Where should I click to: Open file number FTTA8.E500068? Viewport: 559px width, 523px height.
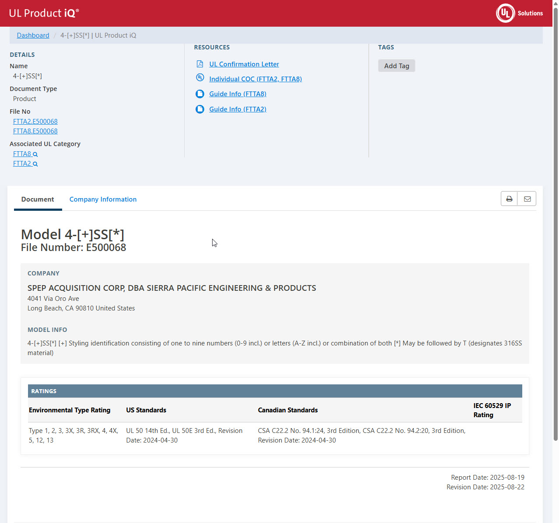pos(35,131)
